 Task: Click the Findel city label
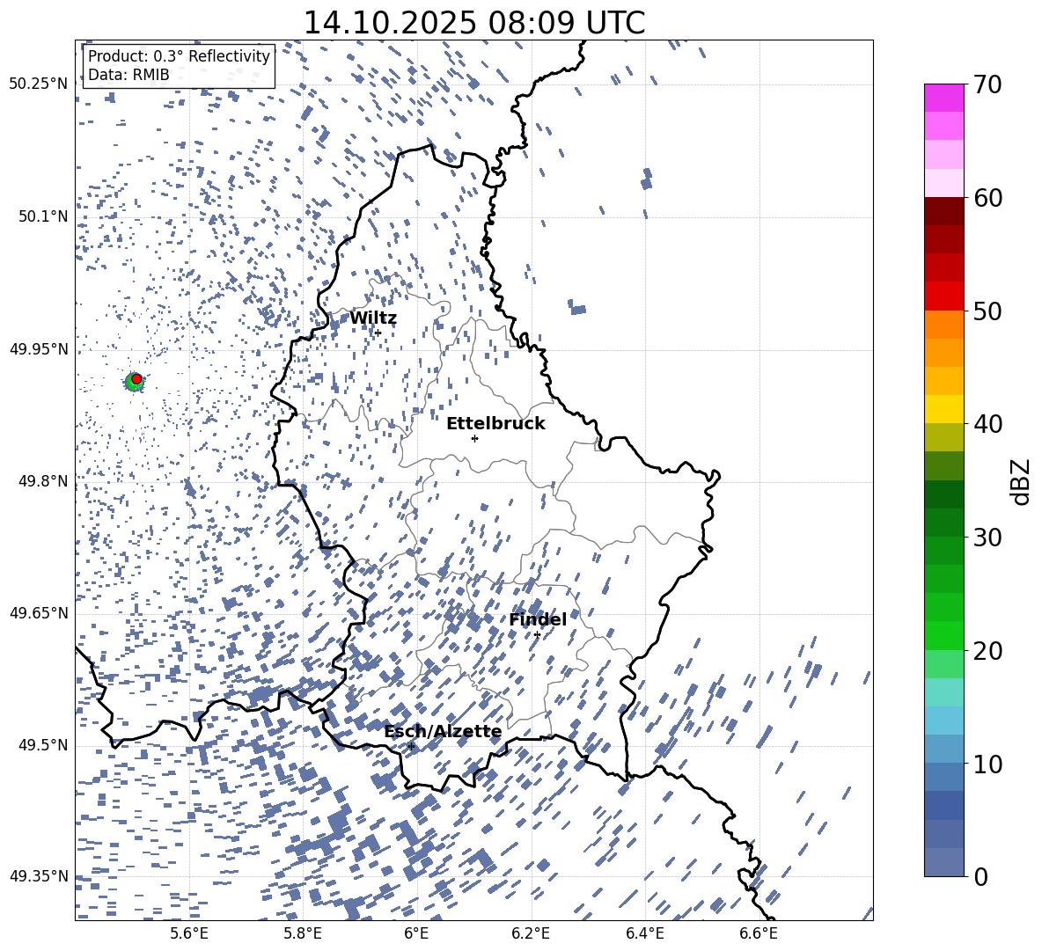538,620
